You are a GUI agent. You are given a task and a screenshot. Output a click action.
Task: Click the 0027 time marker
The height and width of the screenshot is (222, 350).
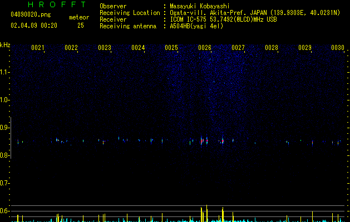[238, 48]
